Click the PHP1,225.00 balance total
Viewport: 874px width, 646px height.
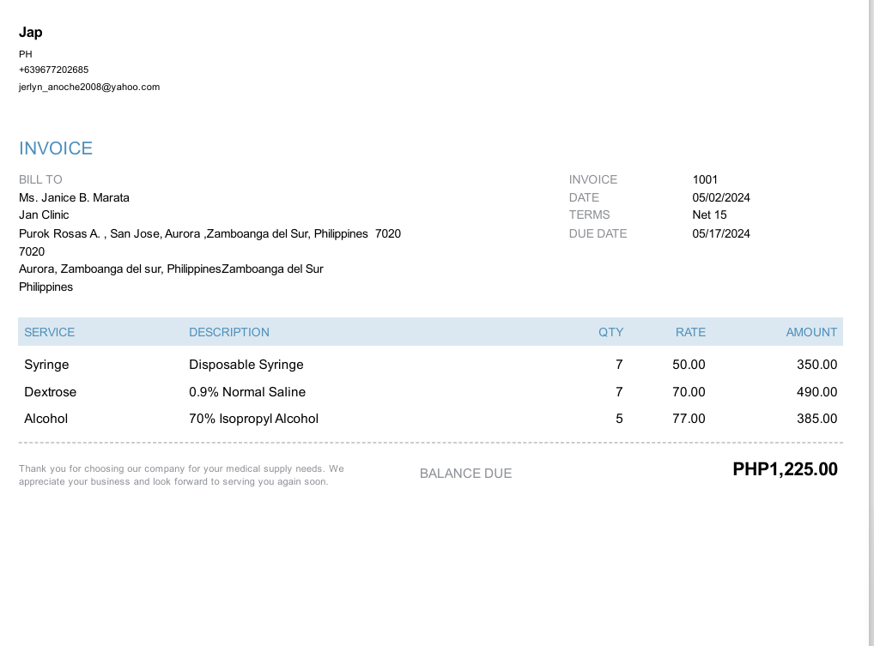tap(785, 469)
